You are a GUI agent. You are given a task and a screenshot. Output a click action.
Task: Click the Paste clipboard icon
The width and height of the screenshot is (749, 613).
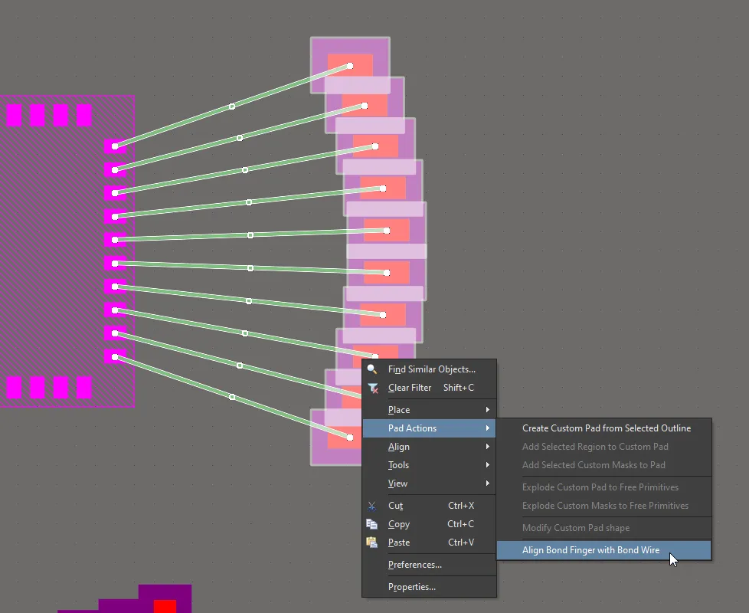pos(372,543)
